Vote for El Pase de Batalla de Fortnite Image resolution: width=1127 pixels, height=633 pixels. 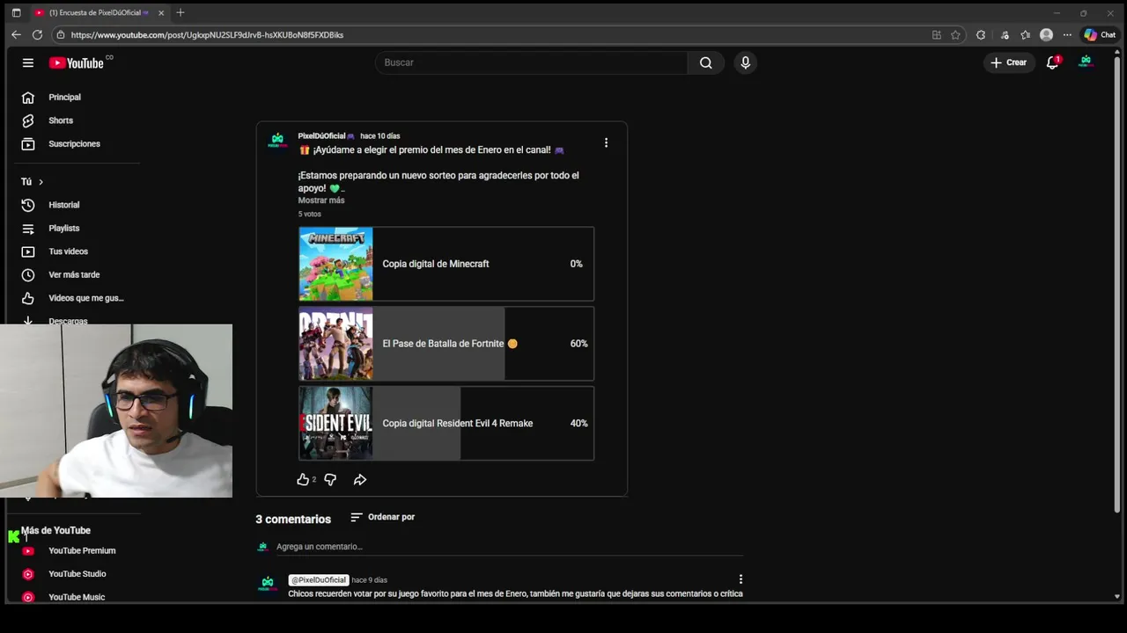[446, 344]
